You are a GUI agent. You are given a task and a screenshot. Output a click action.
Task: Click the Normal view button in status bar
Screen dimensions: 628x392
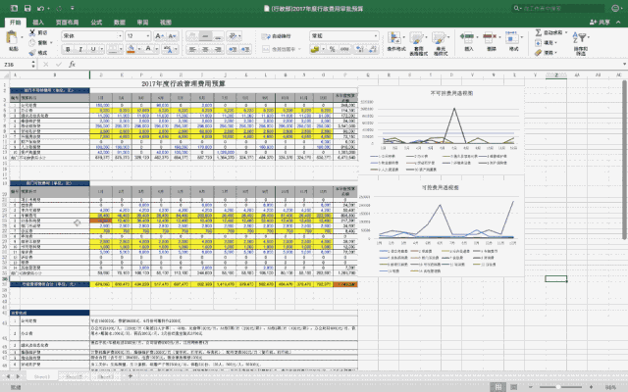(497, 387)
